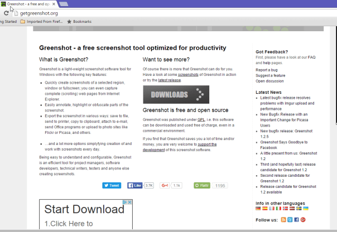Click the Flattr count 1195
This screenshot has height=232, width=337.
click(220, 186)
